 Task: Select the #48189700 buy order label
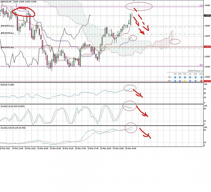tap(7, 33)
